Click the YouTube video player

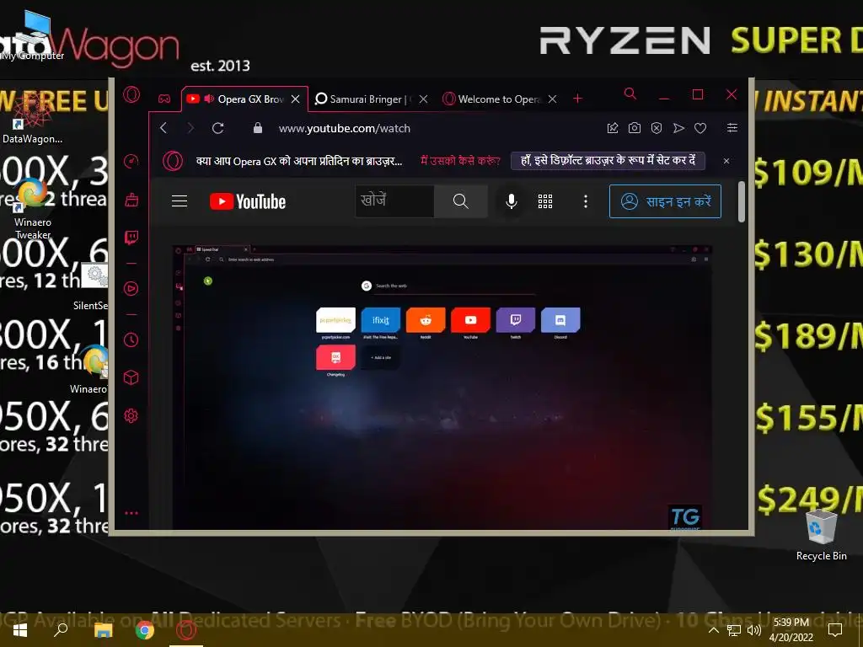click(x=442, y=388)
